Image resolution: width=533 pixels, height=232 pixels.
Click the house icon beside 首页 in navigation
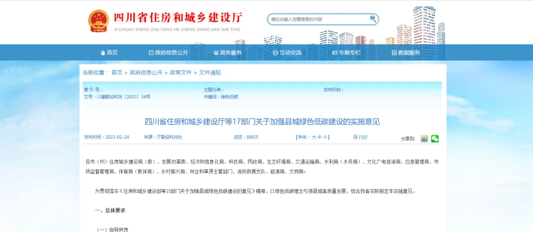pyautogui.click(x=103, y=53)
